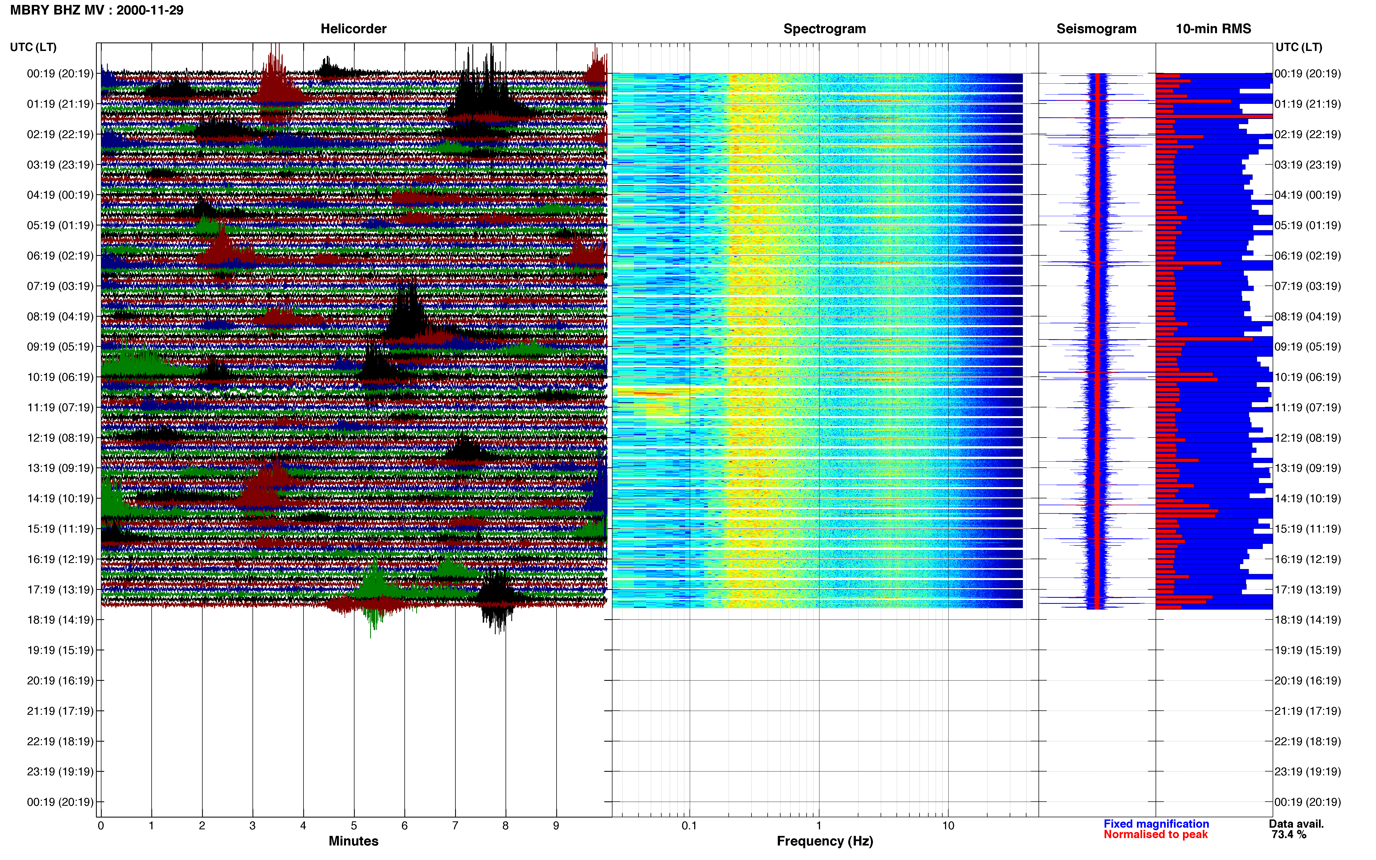Click left time label '01:19 (21:19)'

click(x=60, y=104)
